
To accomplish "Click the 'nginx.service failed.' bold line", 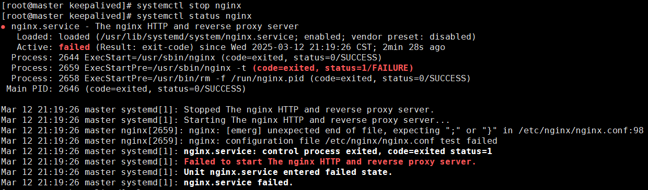I will tap(238, 182).
